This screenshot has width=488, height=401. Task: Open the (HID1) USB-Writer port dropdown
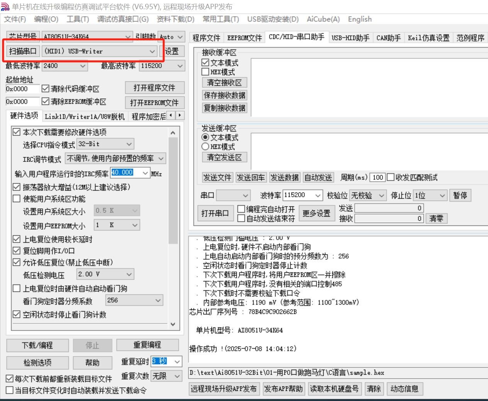tap(99, 51)
